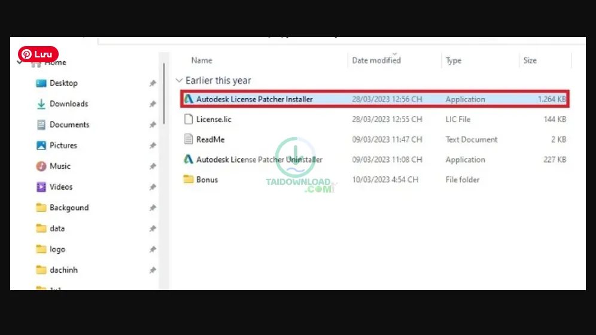Viewport: 596px width, 335px height.
Task: Select the Videos navigation entry
Action: point(61,187)
